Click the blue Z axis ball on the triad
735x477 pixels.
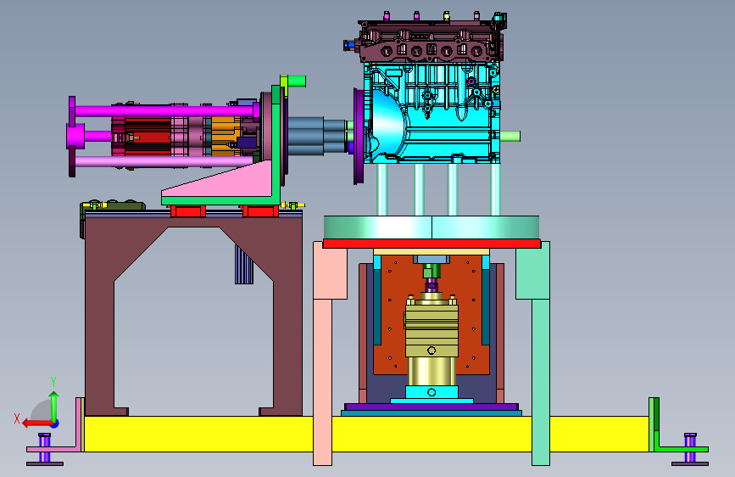click(x=54, y=424)
